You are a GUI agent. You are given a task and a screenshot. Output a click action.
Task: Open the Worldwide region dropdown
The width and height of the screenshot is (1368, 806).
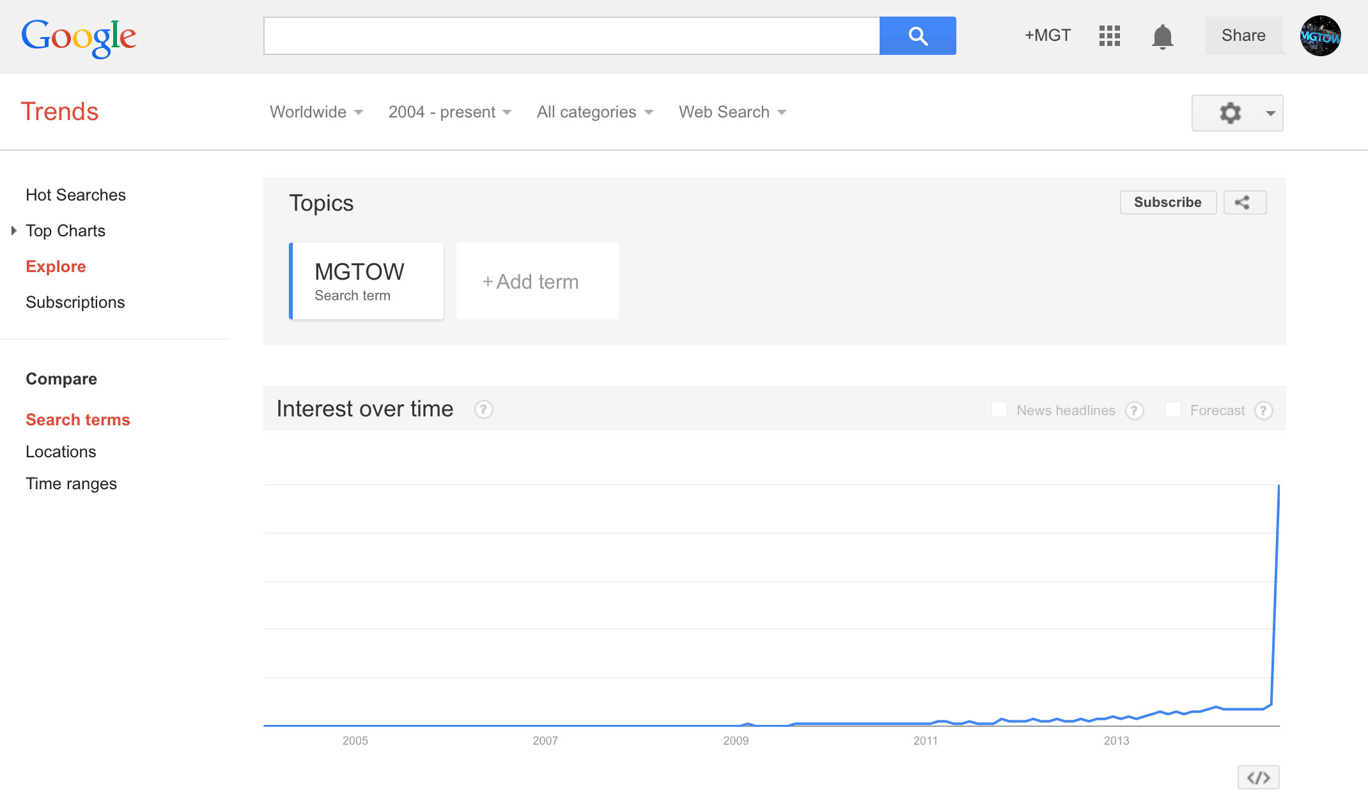pos(316,112)
